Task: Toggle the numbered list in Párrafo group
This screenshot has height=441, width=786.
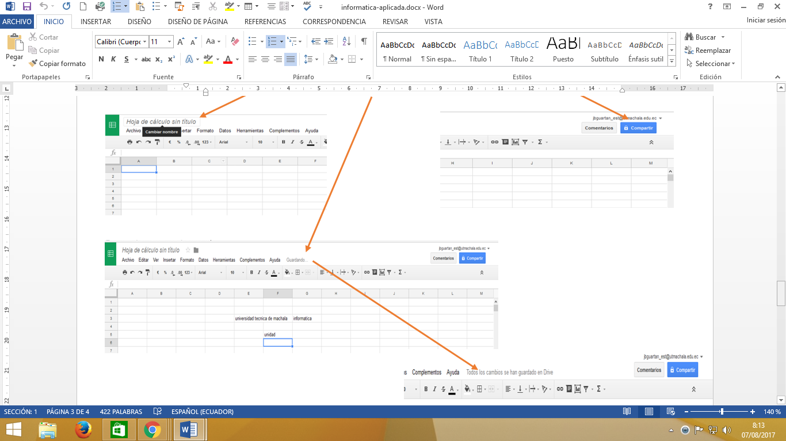Action: tap(272, 41)
